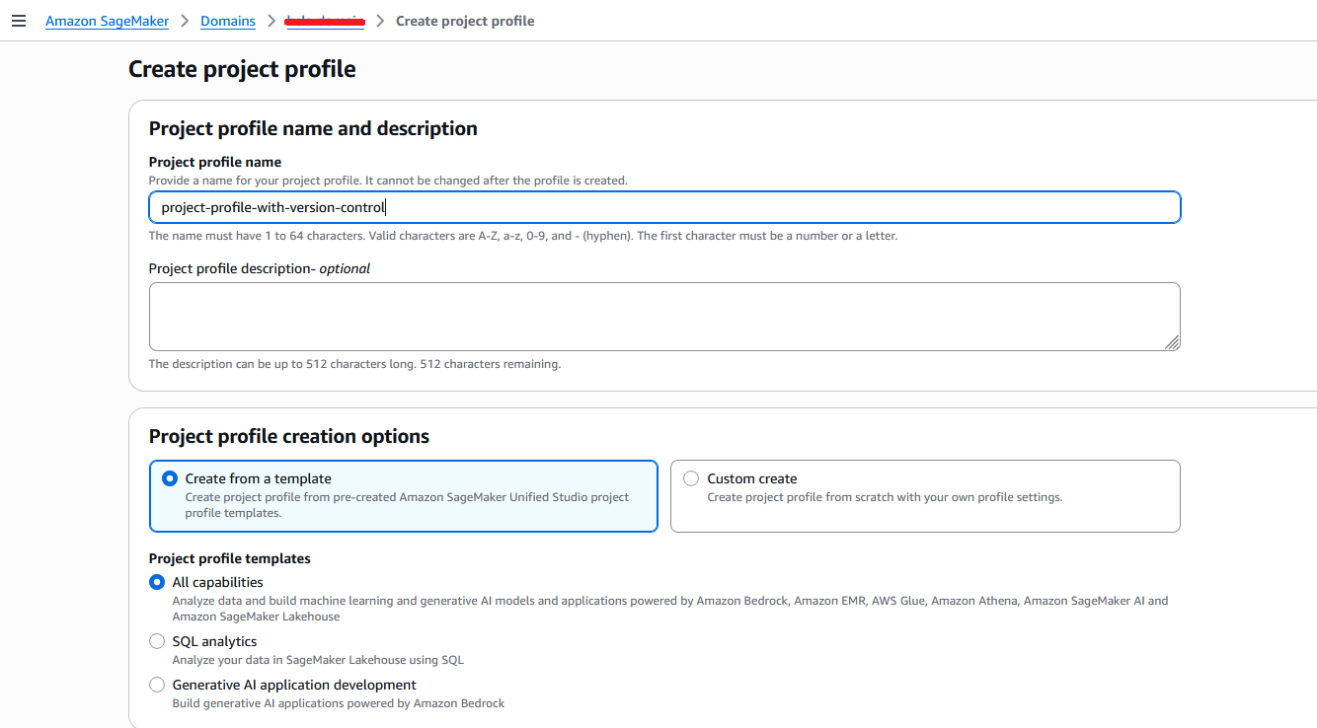Grab the description textarea resize handle
Screen dimensions: 1317x728
tap(1172, 342)
